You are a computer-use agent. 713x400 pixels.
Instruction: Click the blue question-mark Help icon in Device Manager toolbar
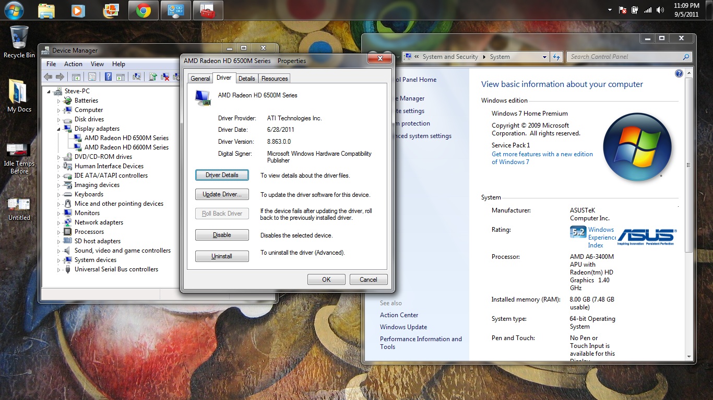108,77
